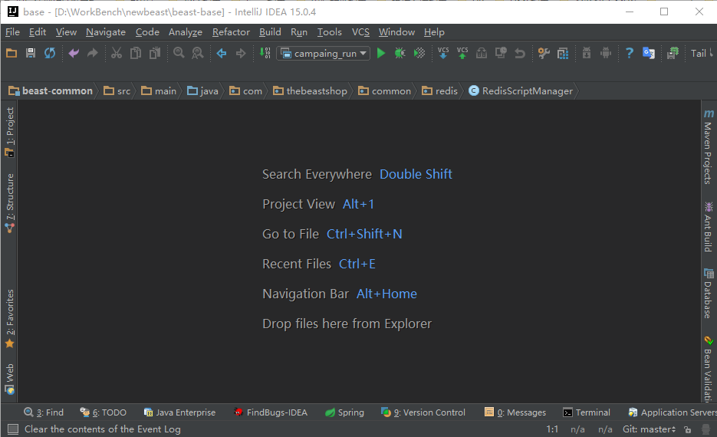Click the 1:1 cursor position indicator

click(552, 429)
